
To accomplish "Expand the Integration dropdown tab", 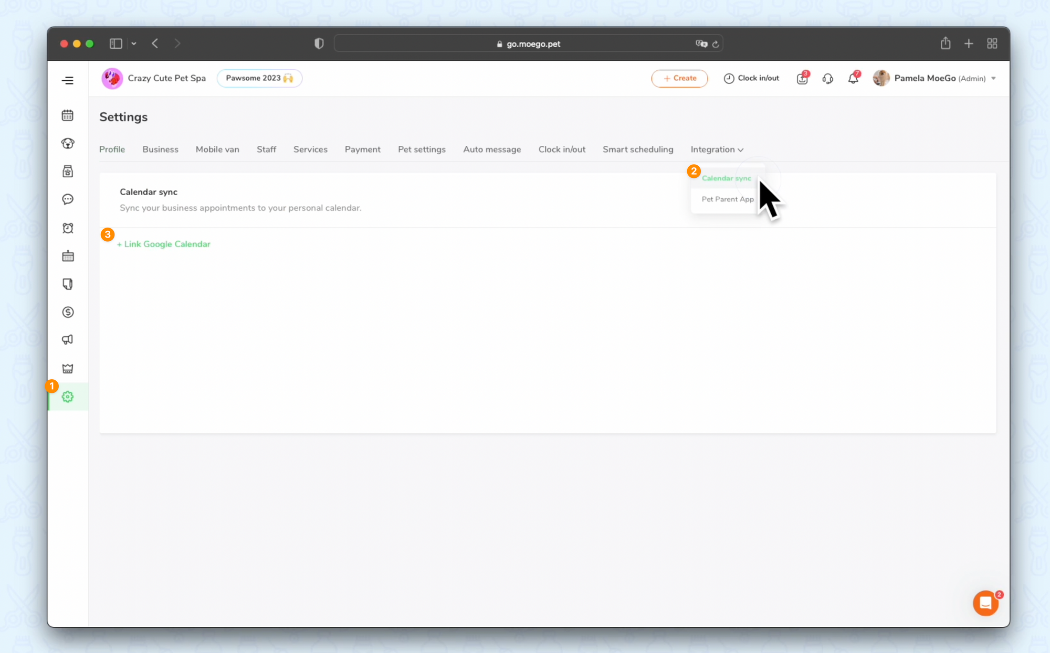I will 717,149.
